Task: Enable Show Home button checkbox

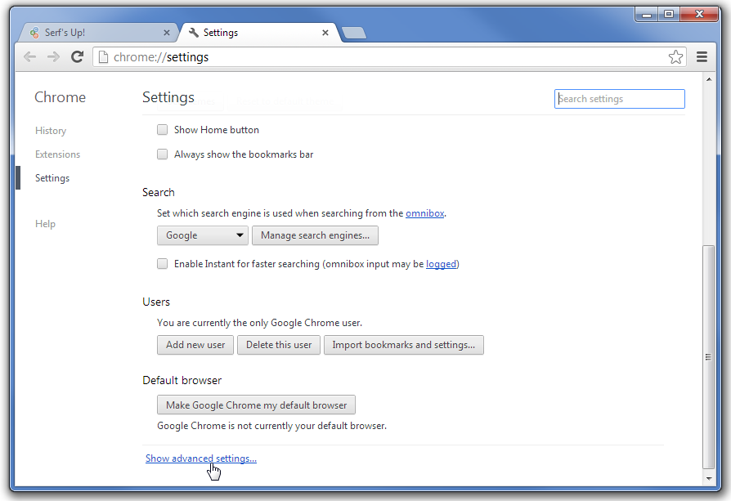Action: (x=162, y=130)
